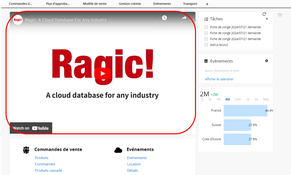Viewport: 291px width, 175px height.
Task: Click the Evénements section heading beside the cloud
Action: pyautogui.click(x=140, y=149)
